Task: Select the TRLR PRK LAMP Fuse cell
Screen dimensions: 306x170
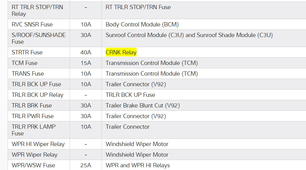Action: (x=33, y=130)
